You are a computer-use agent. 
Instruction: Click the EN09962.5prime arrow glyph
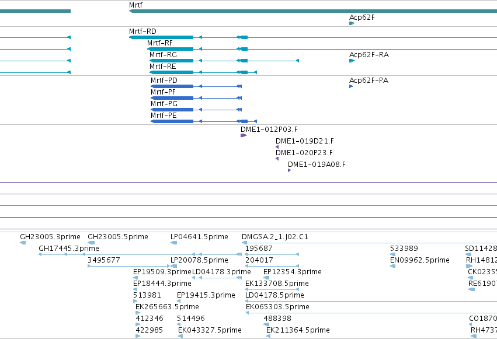pos(392,266)
